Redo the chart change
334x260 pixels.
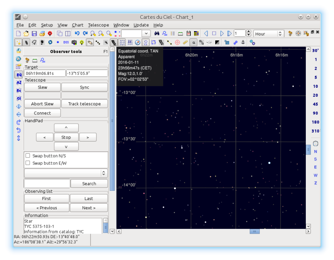(85, 34)
